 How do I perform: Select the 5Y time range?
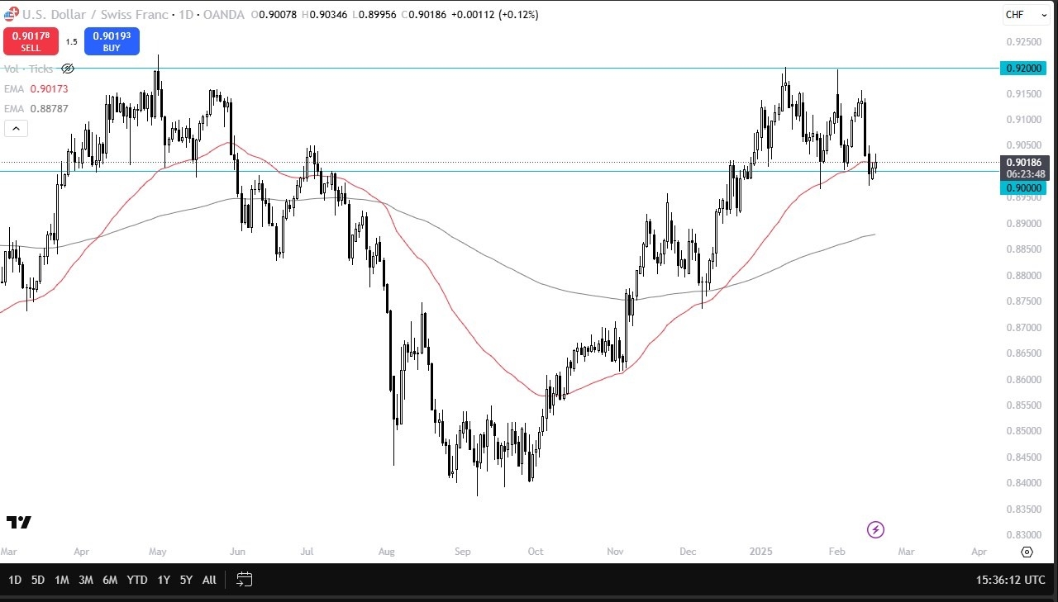187,580
